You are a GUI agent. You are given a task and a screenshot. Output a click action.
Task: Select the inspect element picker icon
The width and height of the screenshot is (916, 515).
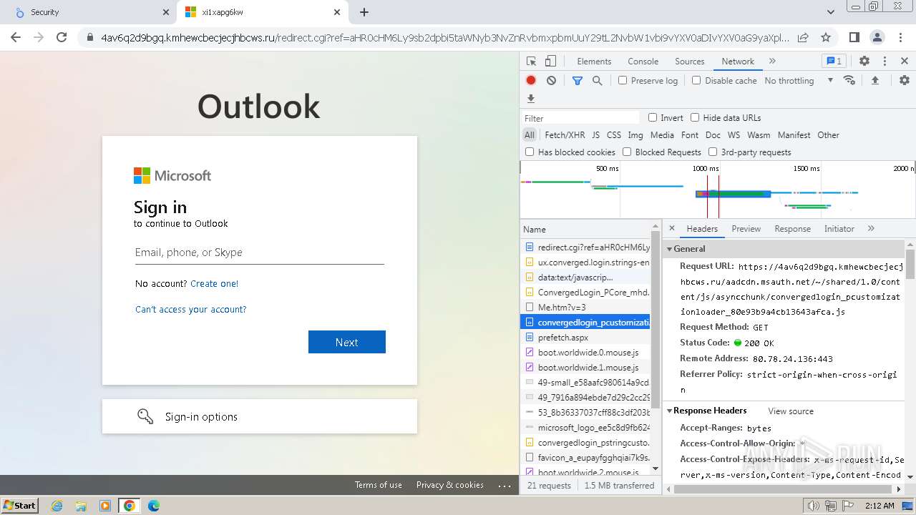531,62
